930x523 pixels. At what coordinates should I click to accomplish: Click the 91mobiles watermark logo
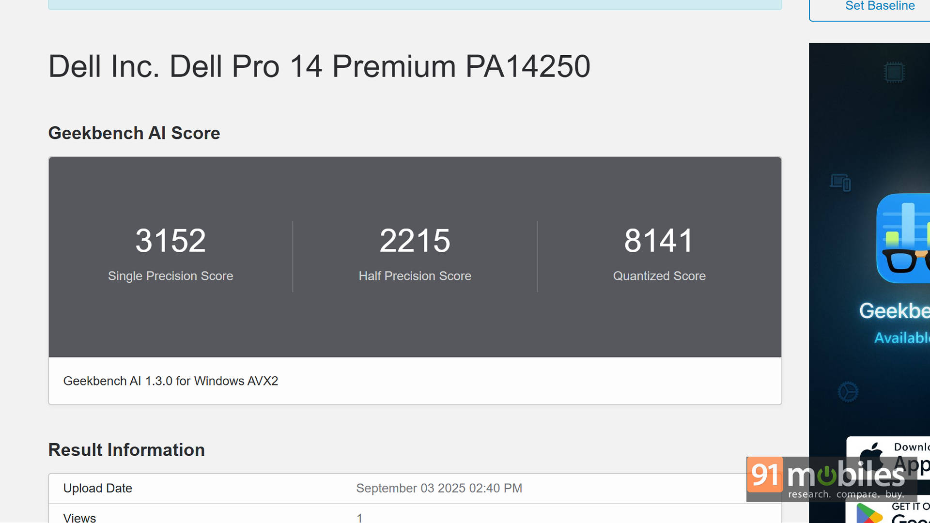831,478
